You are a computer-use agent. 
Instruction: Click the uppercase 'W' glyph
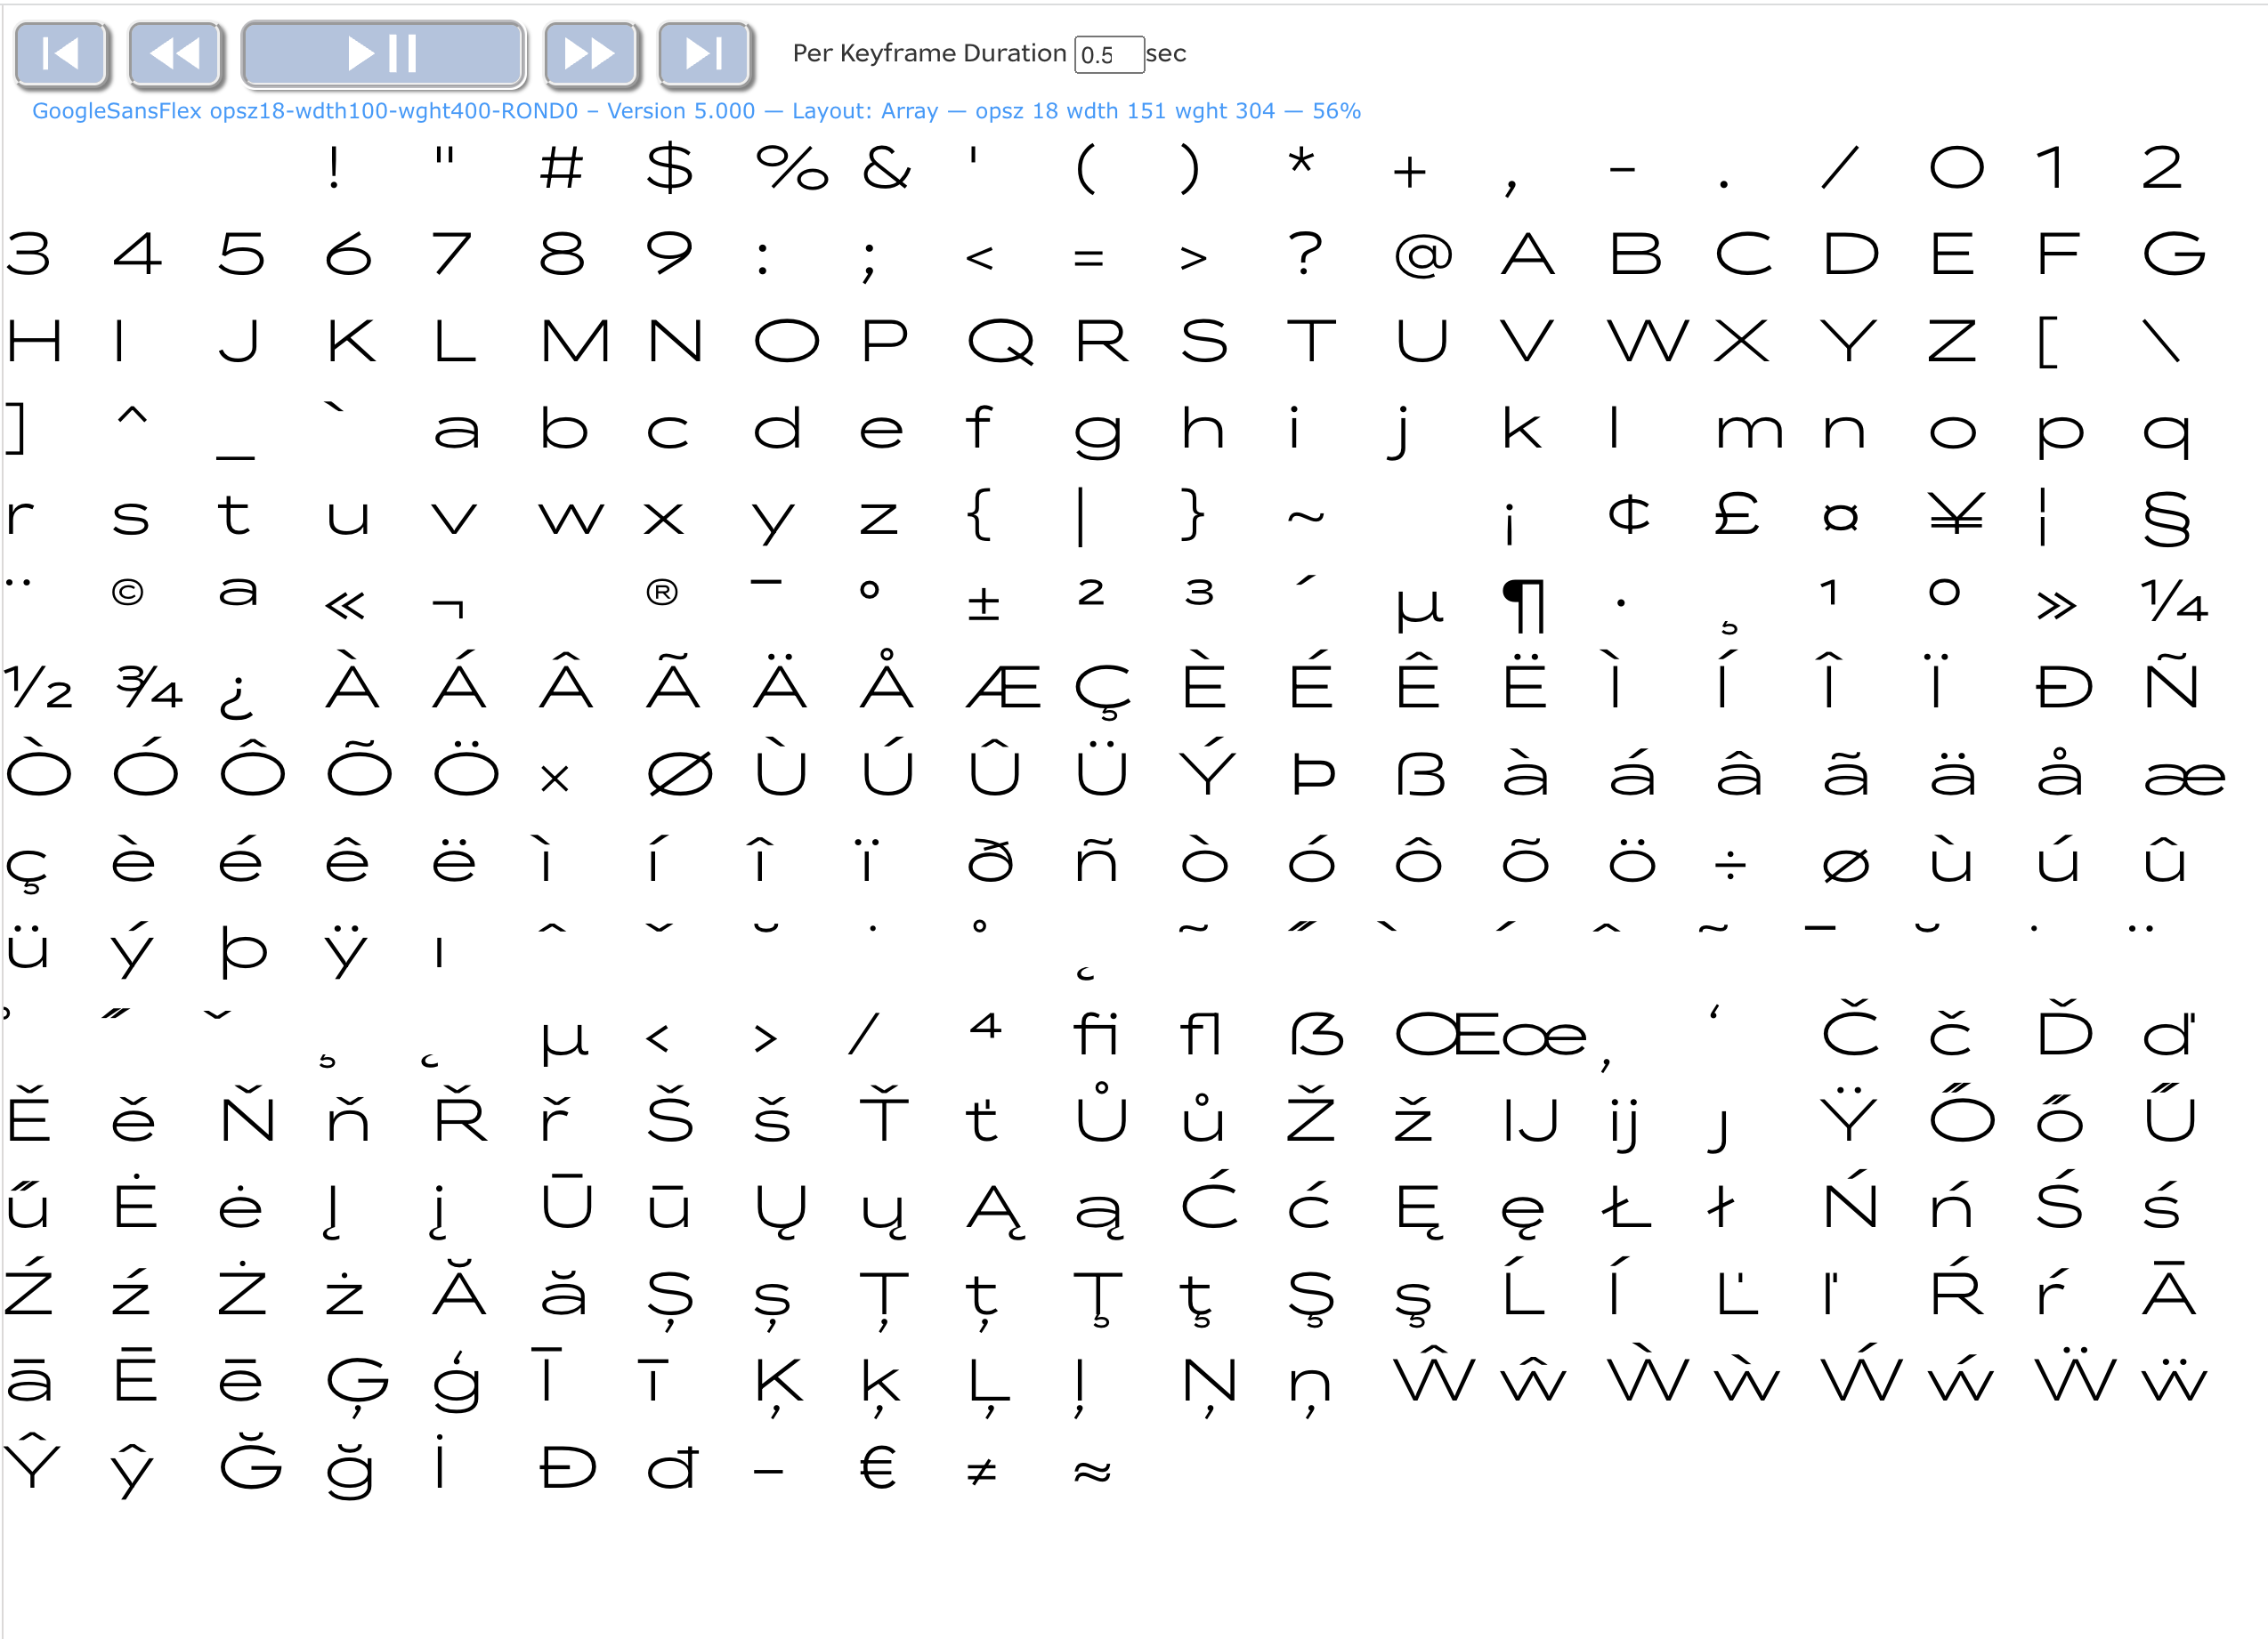1648,342
